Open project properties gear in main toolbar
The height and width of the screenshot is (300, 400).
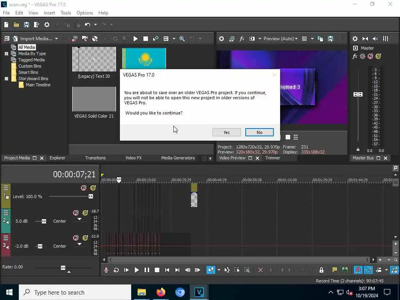47,25
